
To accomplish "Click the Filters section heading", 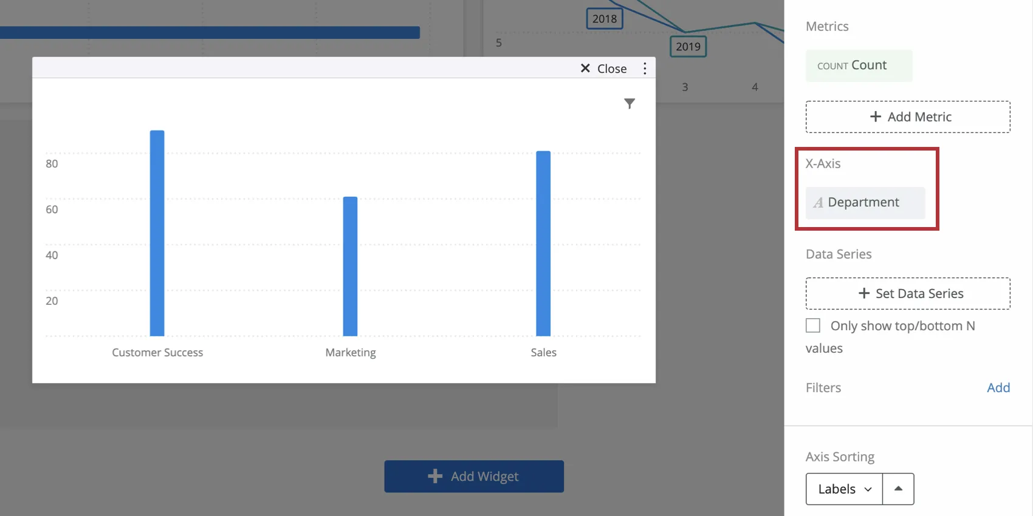I will point(823,387).
